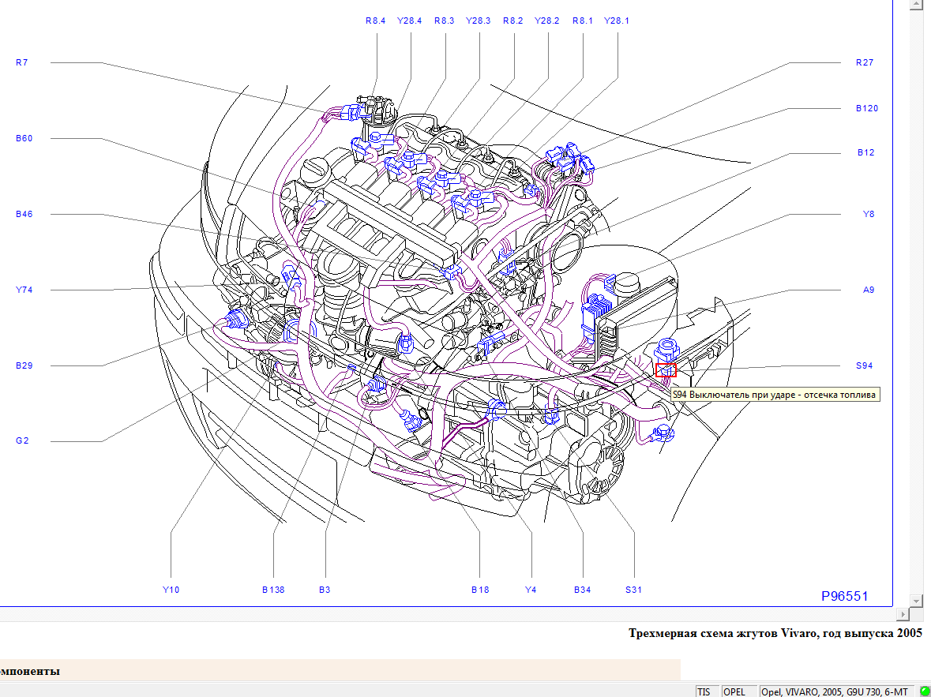Select the R8.2 label

(x=513, y=21)
